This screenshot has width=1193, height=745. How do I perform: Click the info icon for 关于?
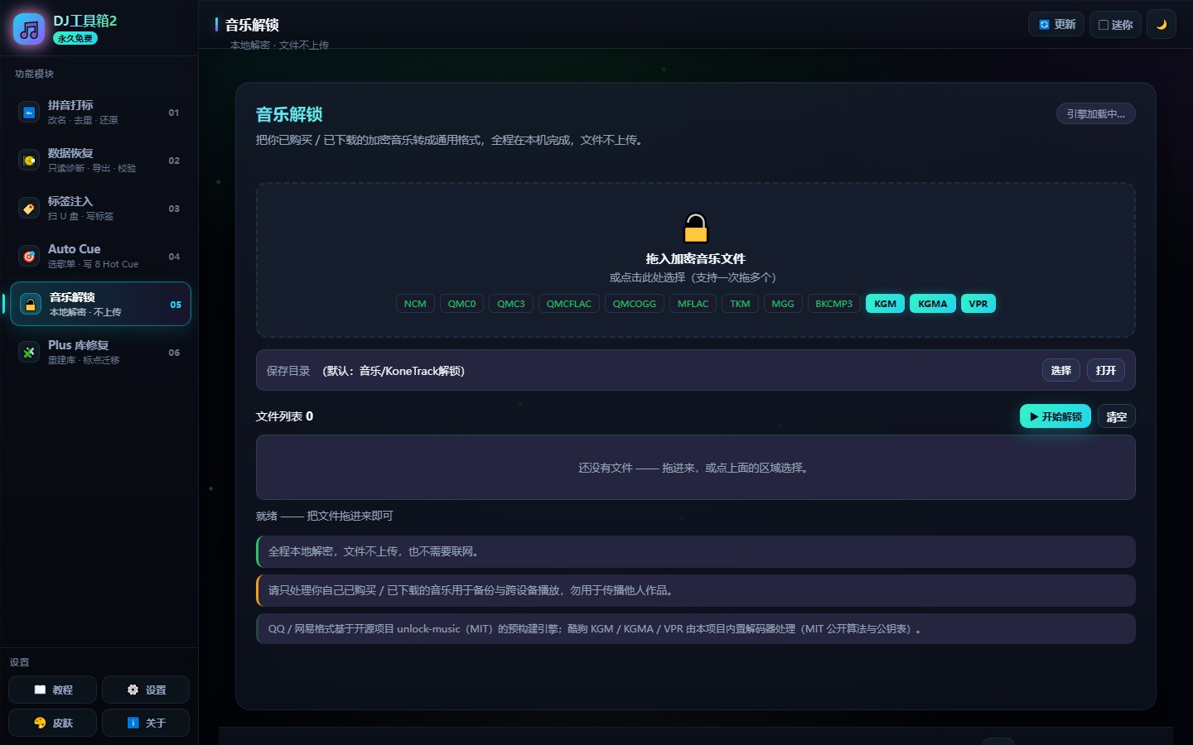[x=133, y=723]
